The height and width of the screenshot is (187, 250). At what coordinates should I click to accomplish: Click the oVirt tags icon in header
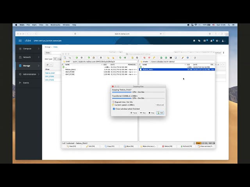click(x=199, y=41)
